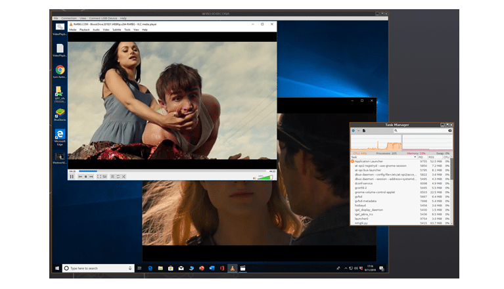Open the Audio menu in VLC
The height and width of the screenshot is (289, 504).
(x=96, y=30)
